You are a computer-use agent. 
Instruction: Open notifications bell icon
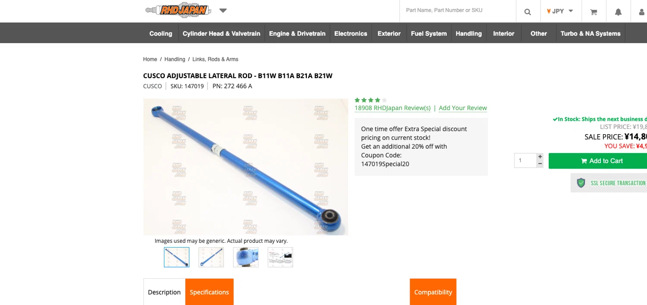tap(618, 12)
